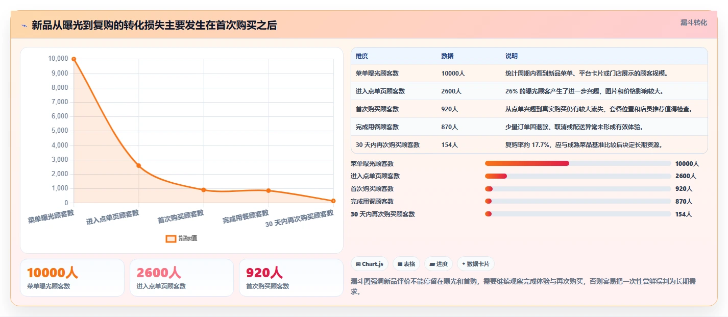The image size is (728, 317).
Task: Click the 进入点单页顾客数 progress bar
Action: pyautogui.click(x=578, y=176)
